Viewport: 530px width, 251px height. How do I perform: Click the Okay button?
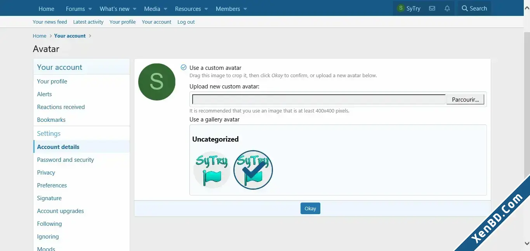pyautogui.click(x=310, y=208)
